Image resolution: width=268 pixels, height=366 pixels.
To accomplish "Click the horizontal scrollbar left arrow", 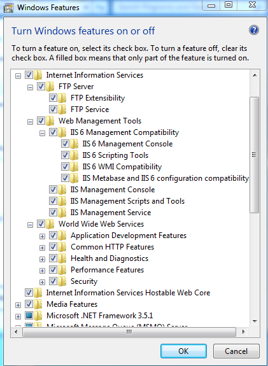I will pyautogui.click(x=16, y=332).
